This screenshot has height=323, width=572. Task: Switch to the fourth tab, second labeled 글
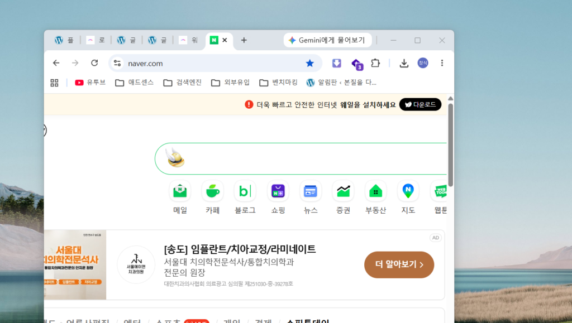click(x=158, y=40)
